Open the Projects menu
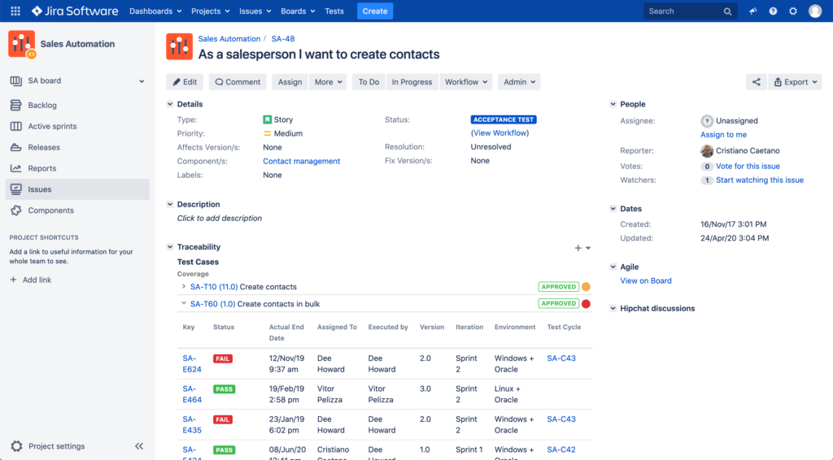 pyautogui.click(x=210, y=11)
